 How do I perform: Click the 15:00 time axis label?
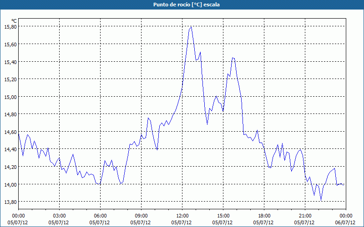[x=223, y=216]
